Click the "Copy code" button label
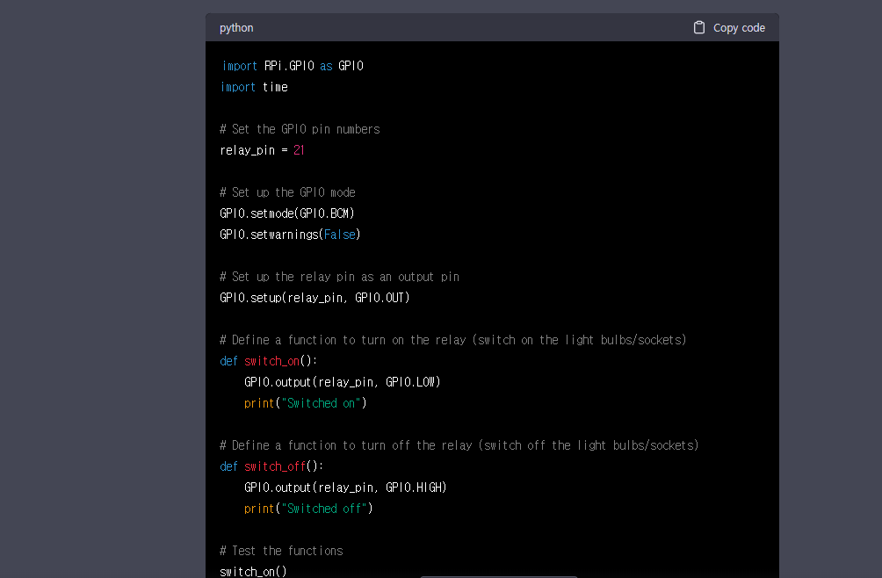Image resolution: width=882 pixels, height=578 pixels. (x=739, y=27)
